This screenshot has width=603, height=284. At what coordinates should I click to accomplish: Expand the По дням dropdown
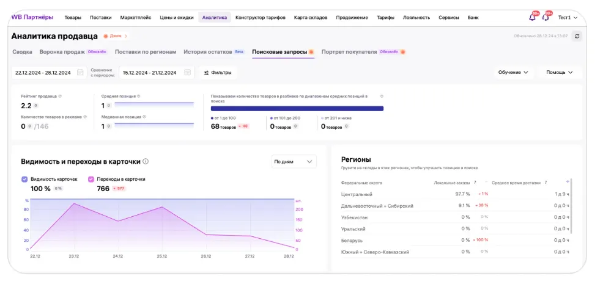point(294,162)
